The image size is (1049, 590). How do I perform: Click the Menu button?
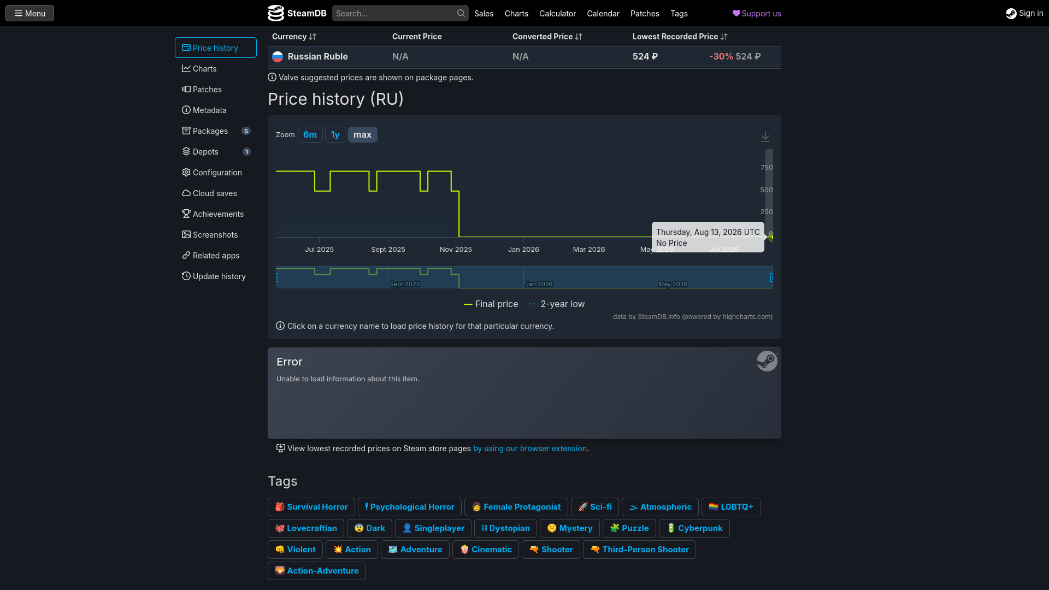coord(30,13)
